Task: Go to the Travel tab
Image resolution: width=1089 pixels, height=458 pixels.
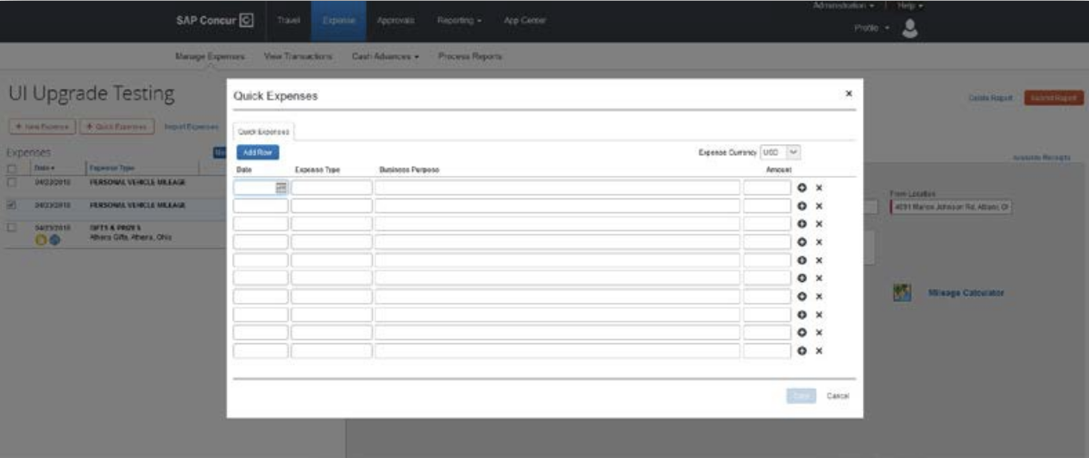Action: point(288,21)
